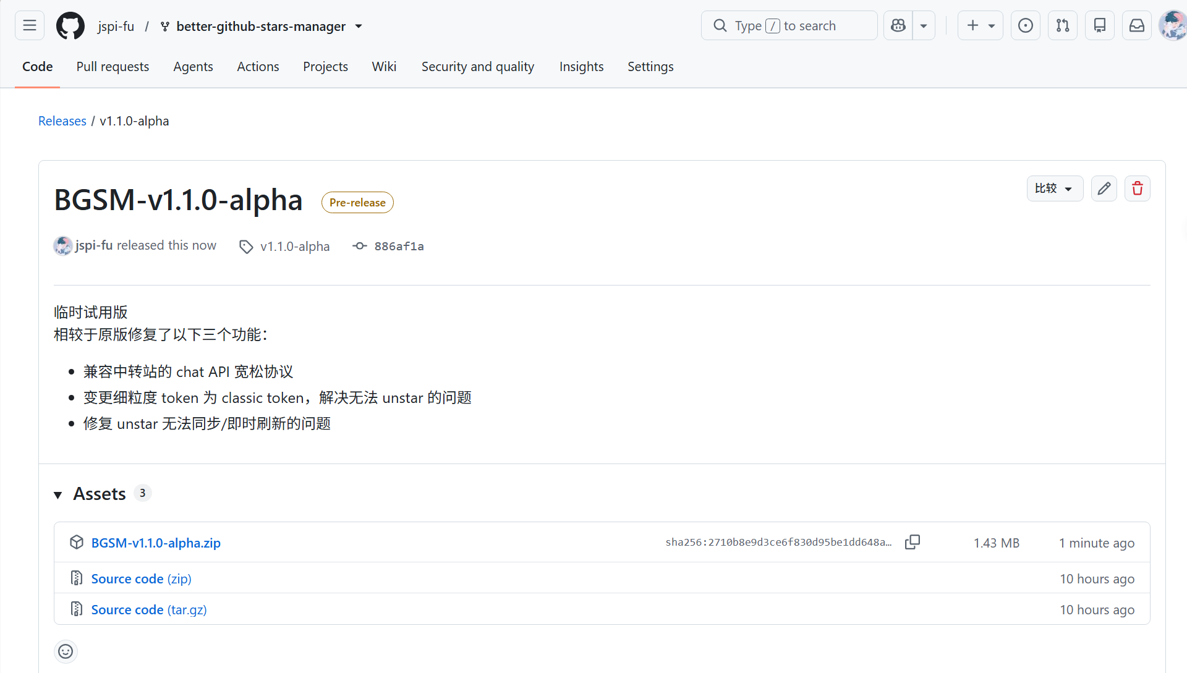
Task: Download BGSM-v1.1.0-alpha.zip asset
Action: click(x=156, y=543)
